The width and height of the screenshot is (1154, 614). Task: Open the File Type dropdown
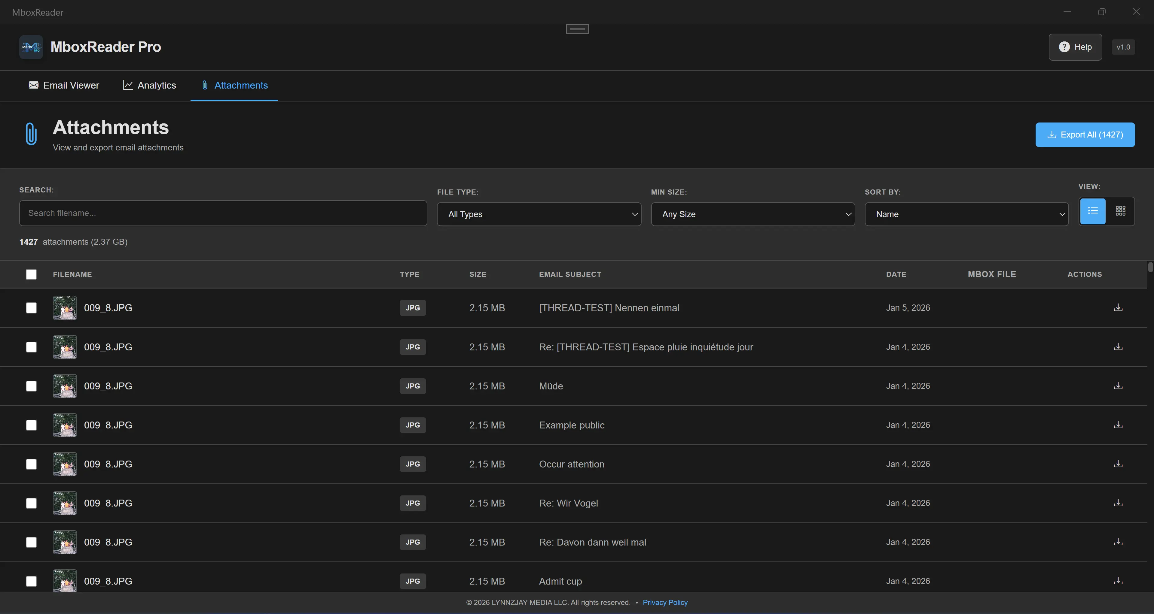[x=539, y=214]
